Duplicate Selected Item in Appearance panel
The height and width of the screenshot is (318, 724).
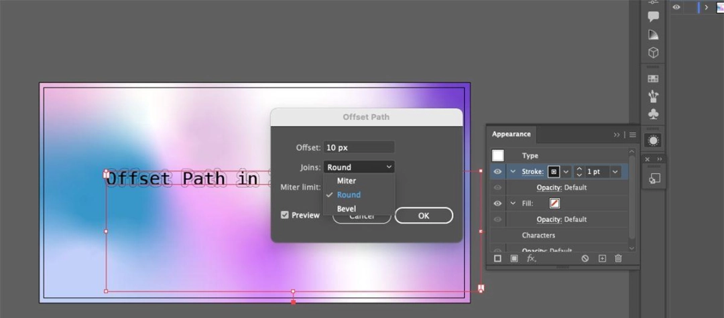tap(602, 258)
